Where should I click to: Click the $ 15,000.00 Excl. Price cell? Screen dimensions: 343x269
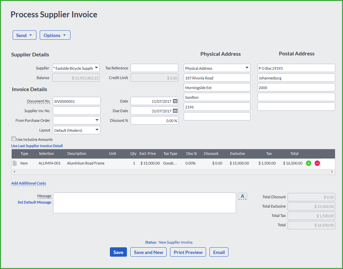[150, 163]
